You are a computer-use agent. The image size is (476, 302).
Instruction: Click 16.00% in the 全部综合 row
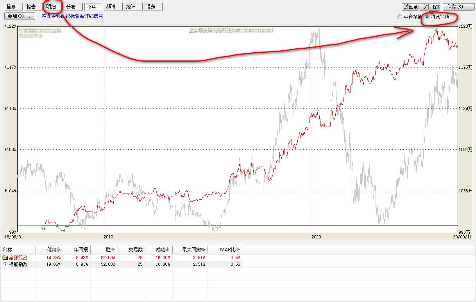163,258
